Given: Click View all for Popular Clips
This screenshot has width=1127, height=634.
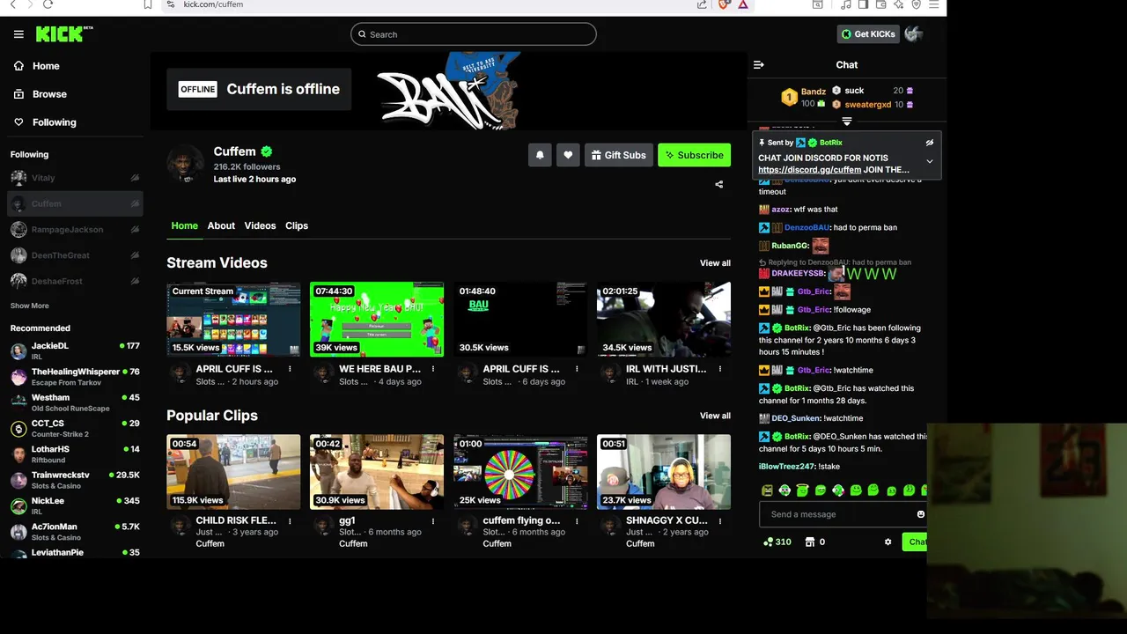Looking at the screenshot, I should [715, 416].
